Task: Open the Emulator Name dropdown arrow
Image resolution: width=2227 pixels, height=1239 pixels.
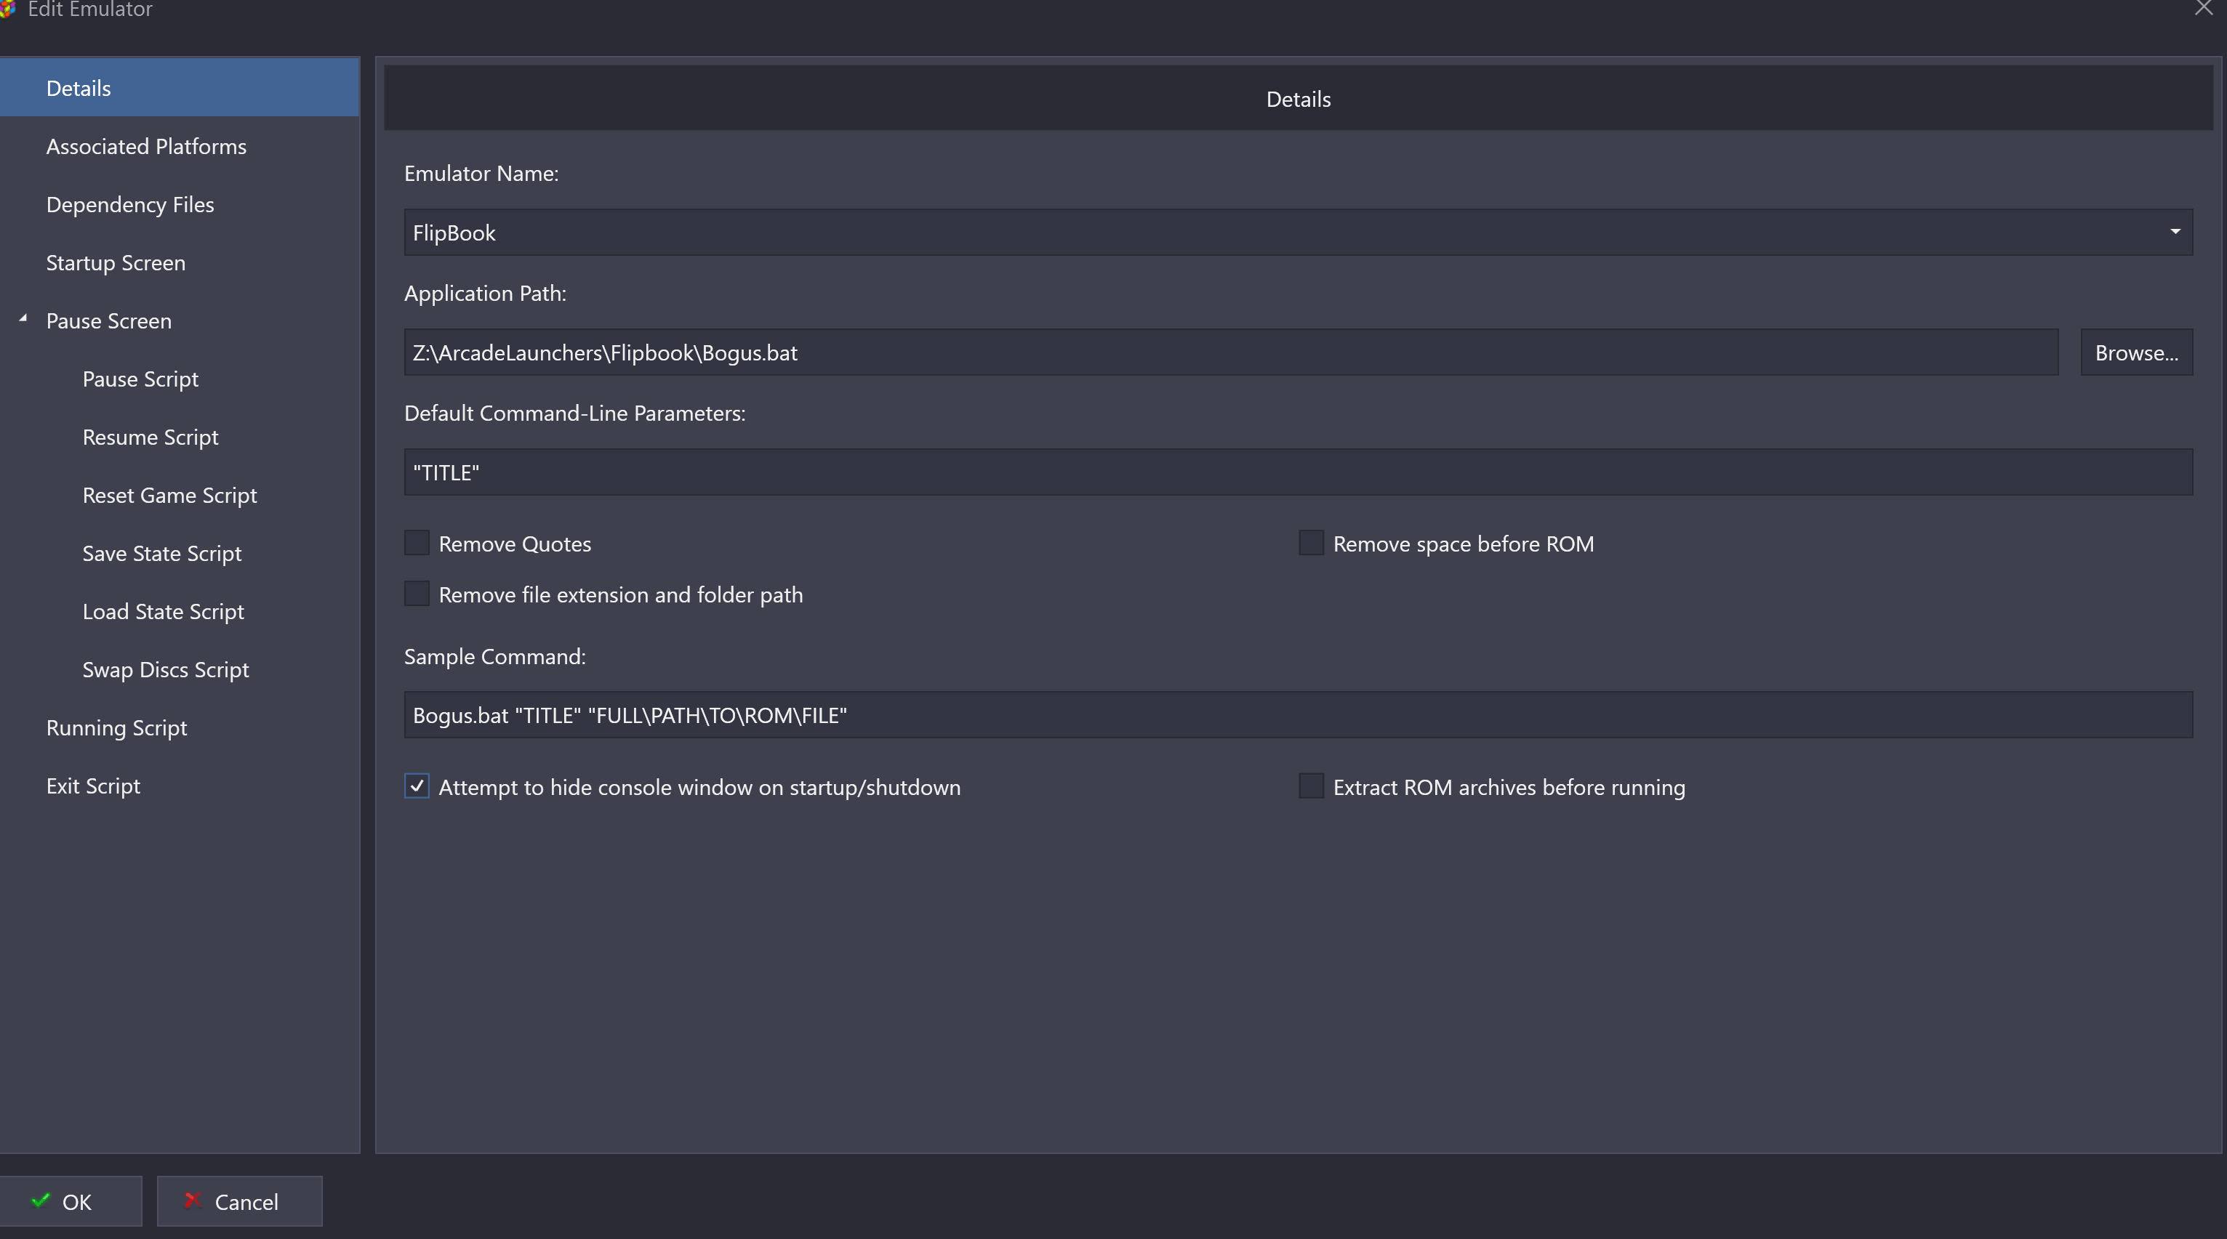Action: pyautogui.click(x=2174, y=232)
